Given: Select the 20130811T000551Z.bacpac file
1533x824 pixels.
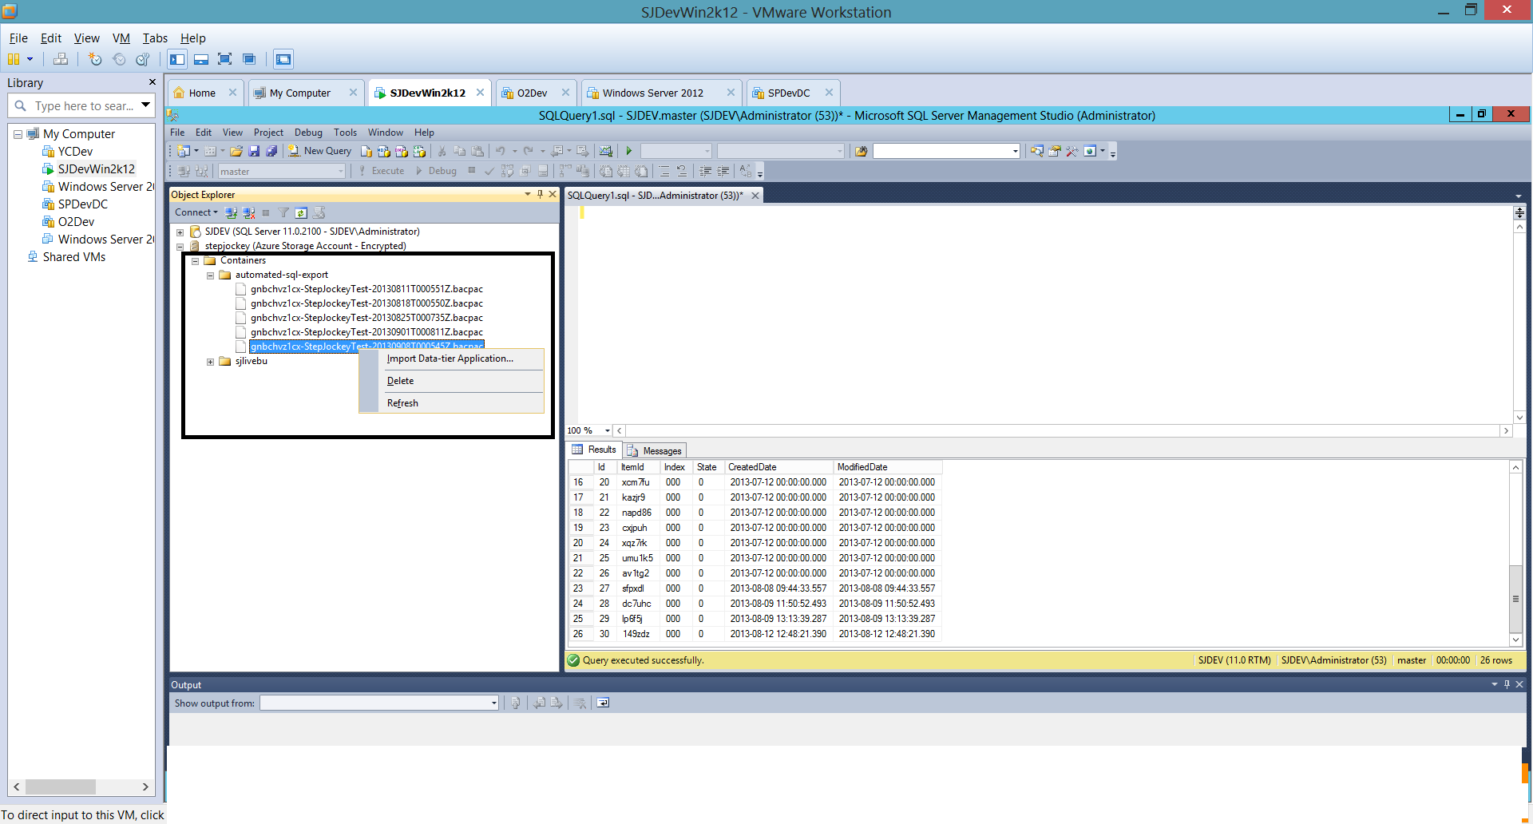Looking at the screenshot, I should (x=366, y=289).
